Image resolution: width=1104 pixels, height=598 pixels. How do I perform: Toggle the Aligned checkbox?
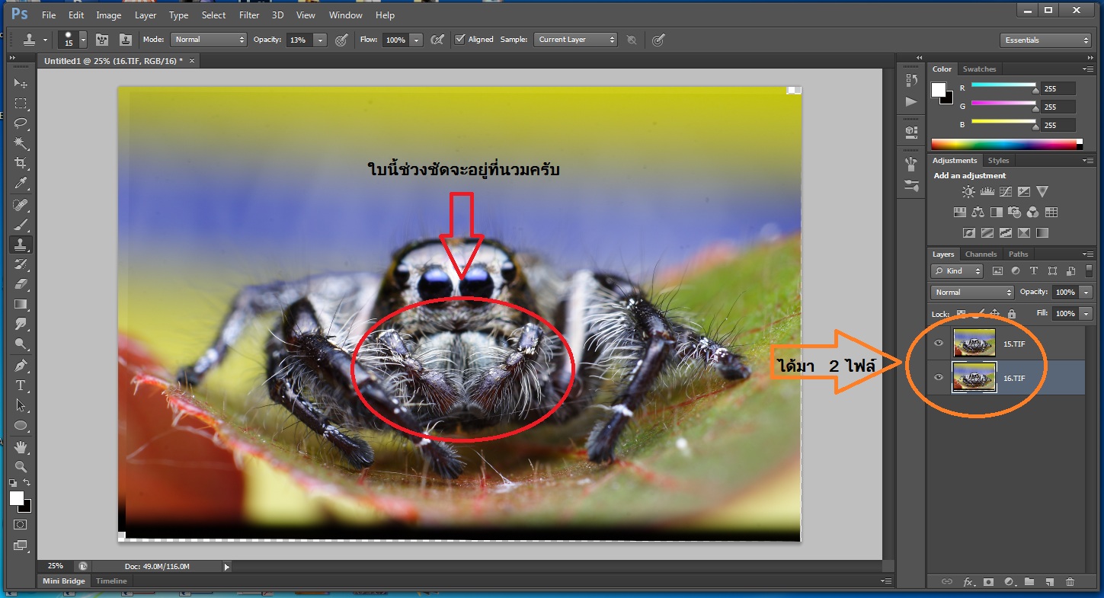pos(459,40)
